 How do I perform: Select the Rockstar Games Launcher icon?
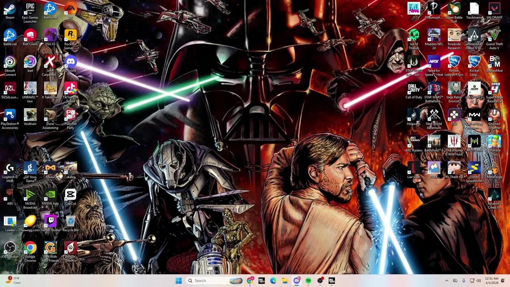coord(71,39)
